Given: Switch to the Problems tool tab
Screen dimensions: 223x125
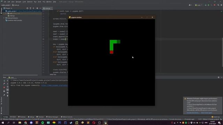Looking at the screenshot, I should pos(22,117).
